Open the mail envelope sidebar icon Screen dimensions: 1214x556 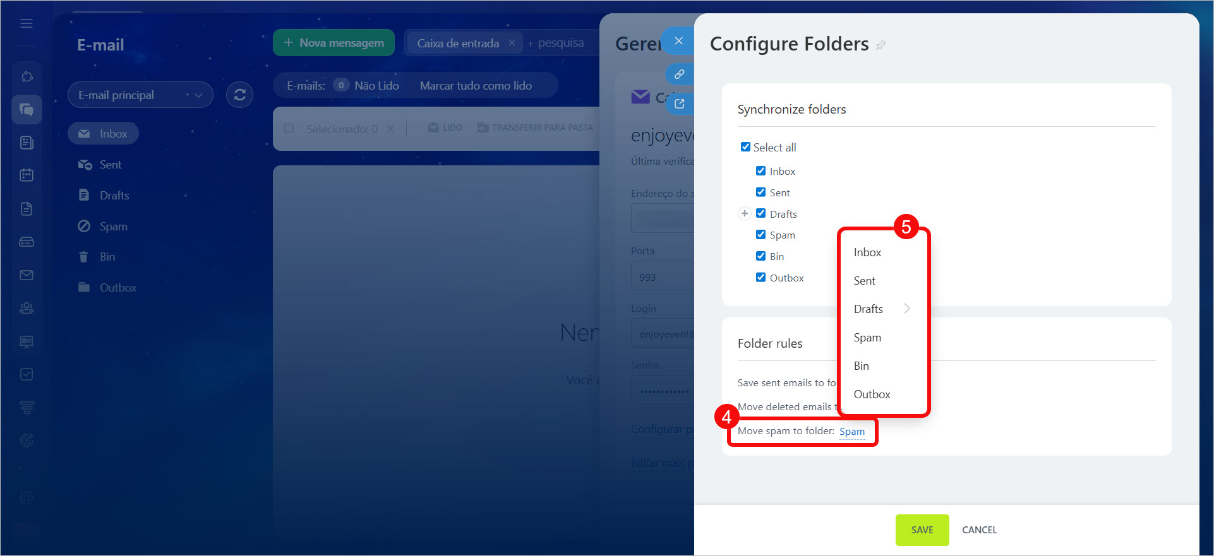point(27,275)
